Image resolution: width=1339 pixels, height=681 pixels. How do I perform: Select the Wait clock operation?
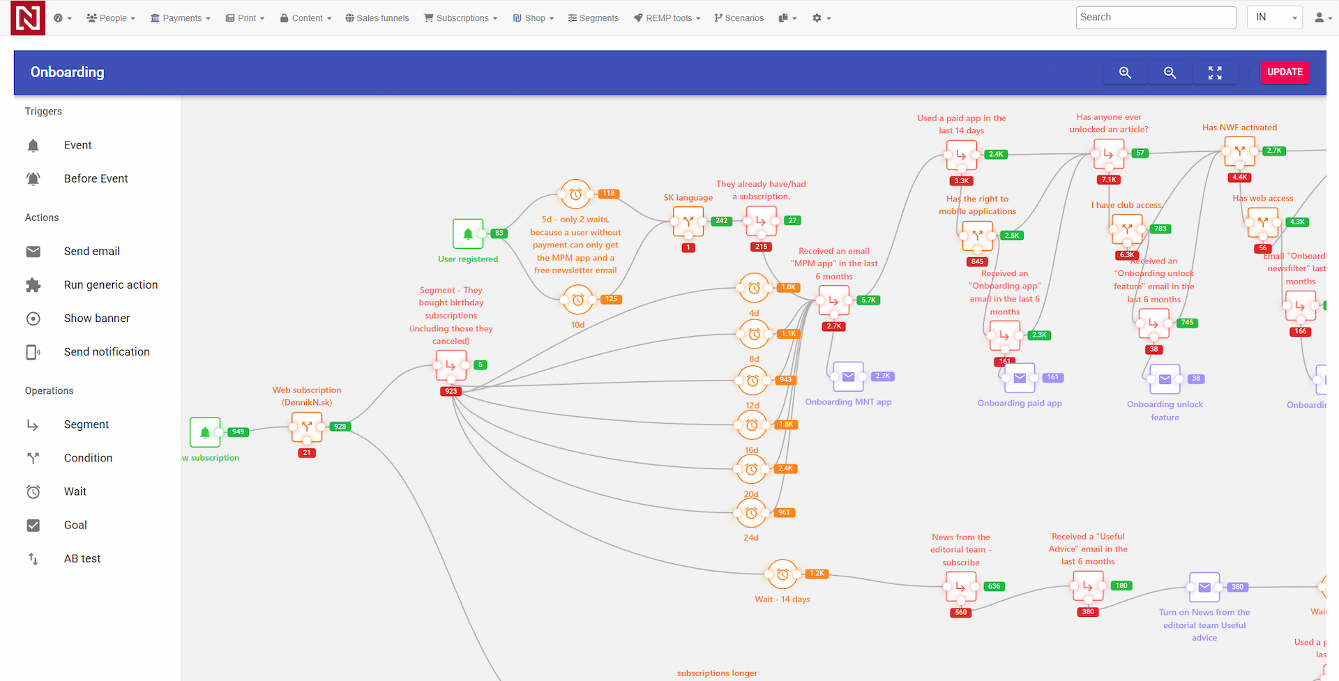[33, 491]
